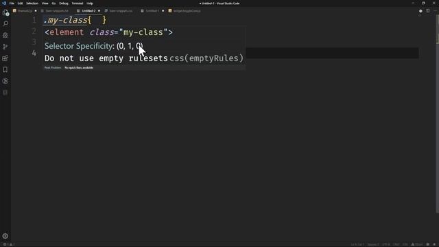Open the Go menu
Image resolution: width=439 pixels, height=247 pixels.
click(54, 3)
